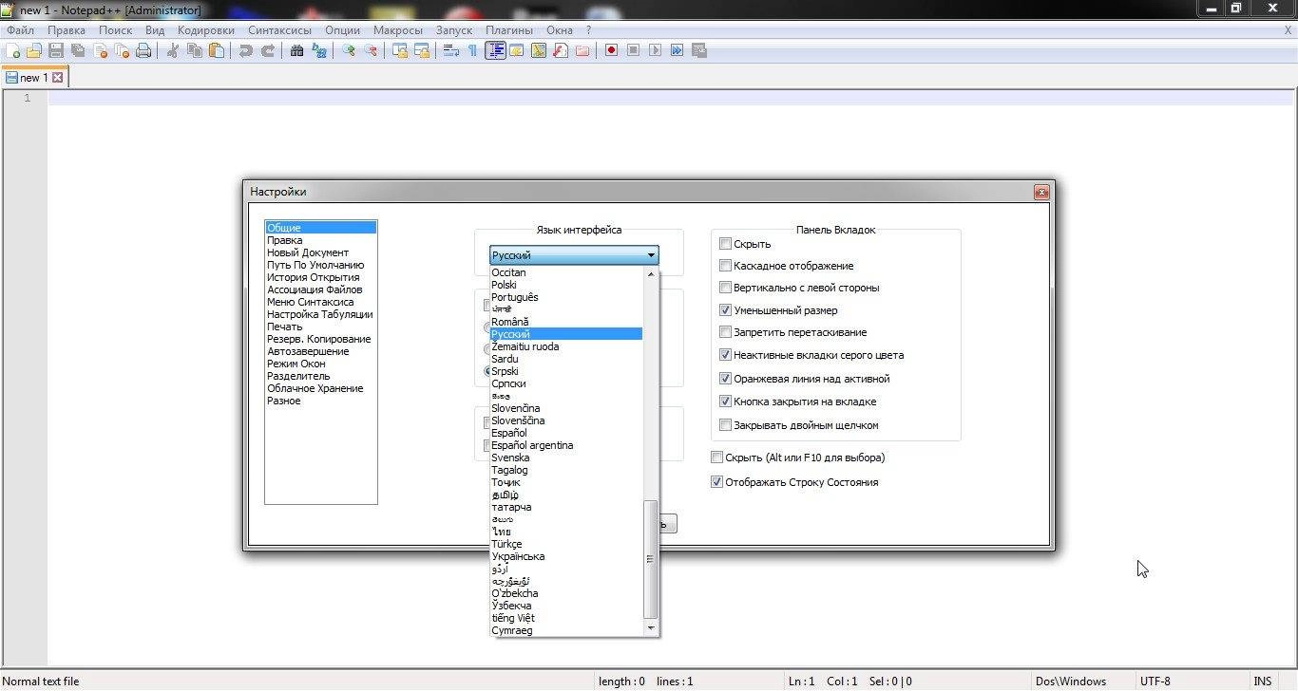The height and width of the screenshot is (691, 1298).
Task: Click the Copy toolbar icon
Action: [195, 50]
